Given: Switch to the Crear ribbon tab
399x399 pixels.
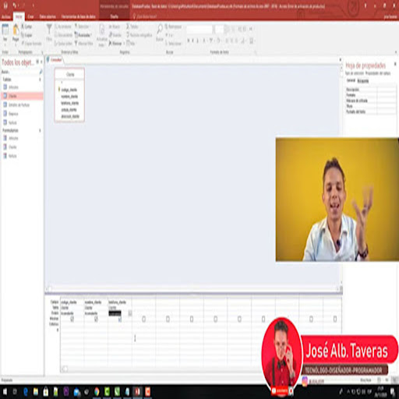Looking at the screenshot, I should 30,16.
